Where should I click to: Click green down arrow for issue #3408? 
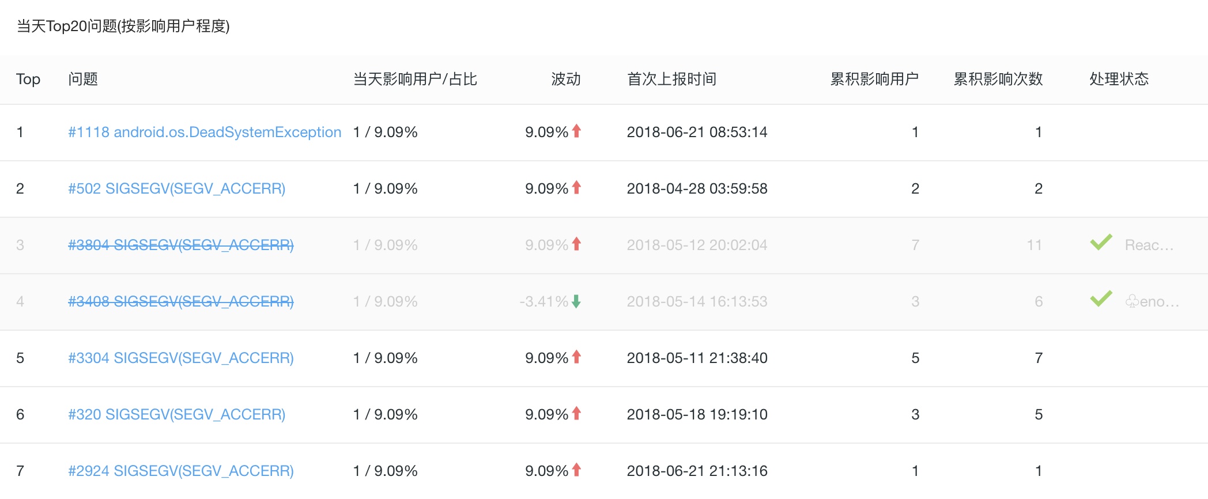coord(576,301)
